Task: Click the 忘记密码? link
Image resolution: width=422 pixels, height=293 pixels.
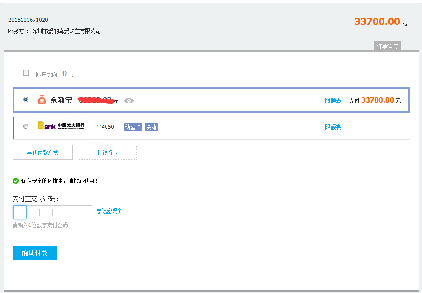Action: point(109,211)
